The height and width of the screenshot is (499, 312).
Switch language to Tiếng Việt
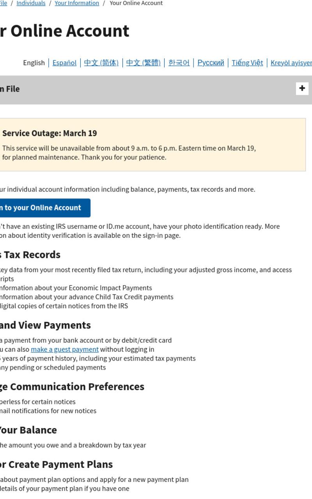tap(247, 63)
